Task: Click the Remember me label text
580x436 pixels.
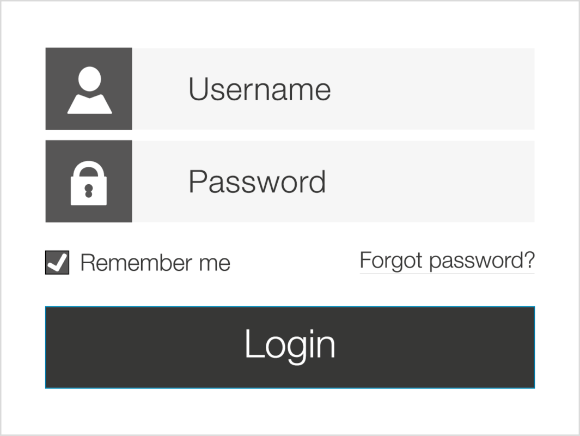Action: click(155, 263)
